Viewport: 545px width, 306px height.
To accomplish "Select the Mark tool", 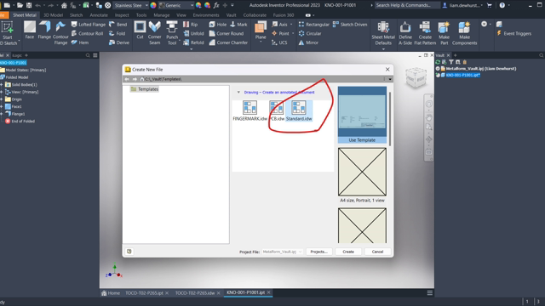I will (238, 25).
